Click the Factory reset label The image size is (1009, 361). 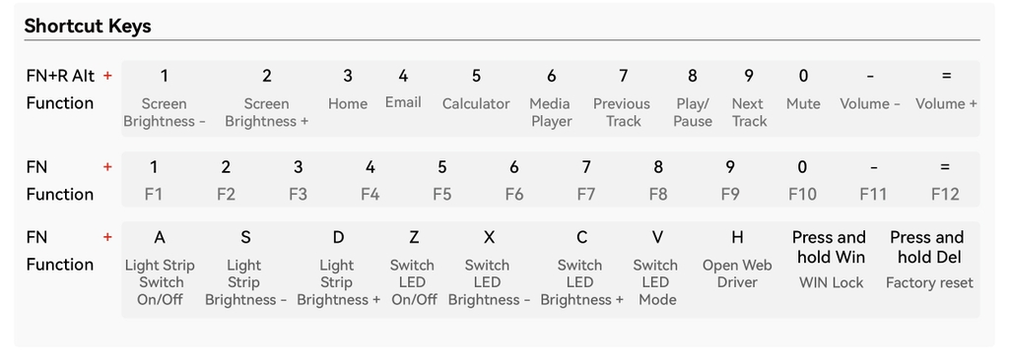coord(929,282)
